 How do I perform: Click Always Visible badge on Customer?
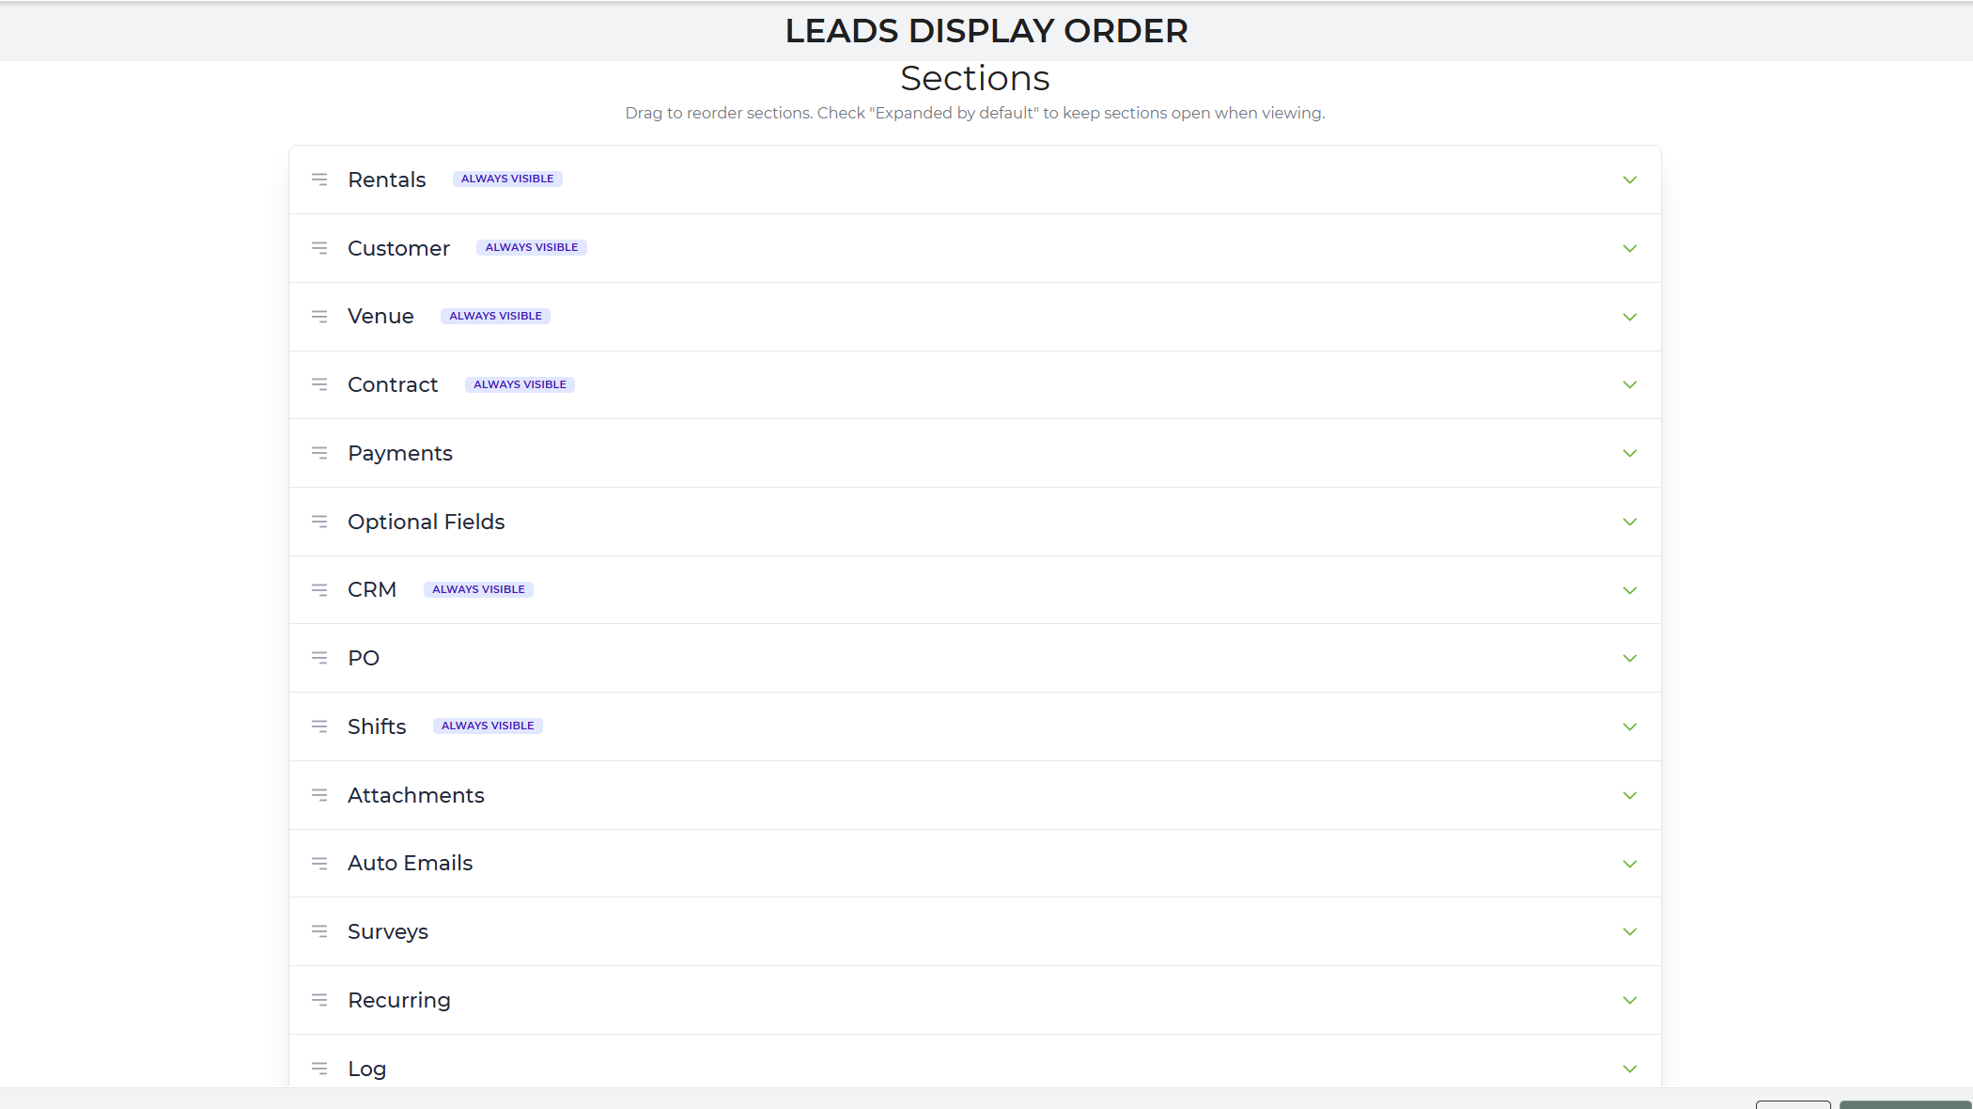pos(532,247)
